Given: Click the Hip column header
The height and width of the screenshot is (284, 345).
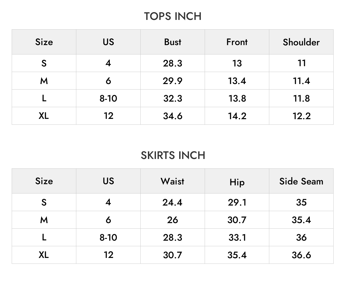Looking at the screenshot, I should (237, 182).
